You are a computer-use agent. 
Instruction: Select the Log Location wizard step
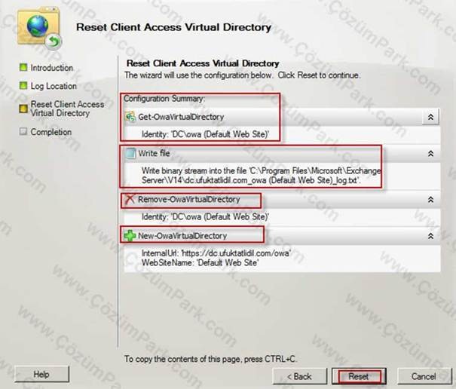[54, 86]
